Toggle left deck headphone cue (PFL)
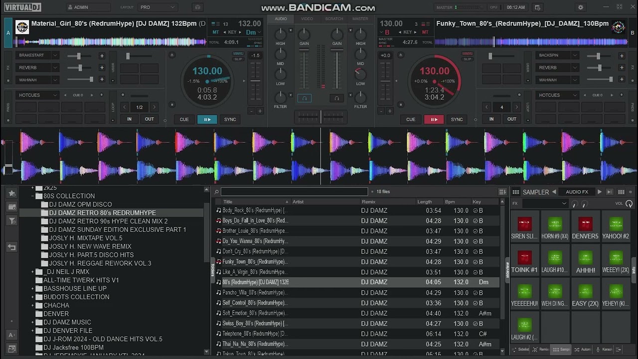Viewport: 638px width, 359px height. (x=304, y=98)
